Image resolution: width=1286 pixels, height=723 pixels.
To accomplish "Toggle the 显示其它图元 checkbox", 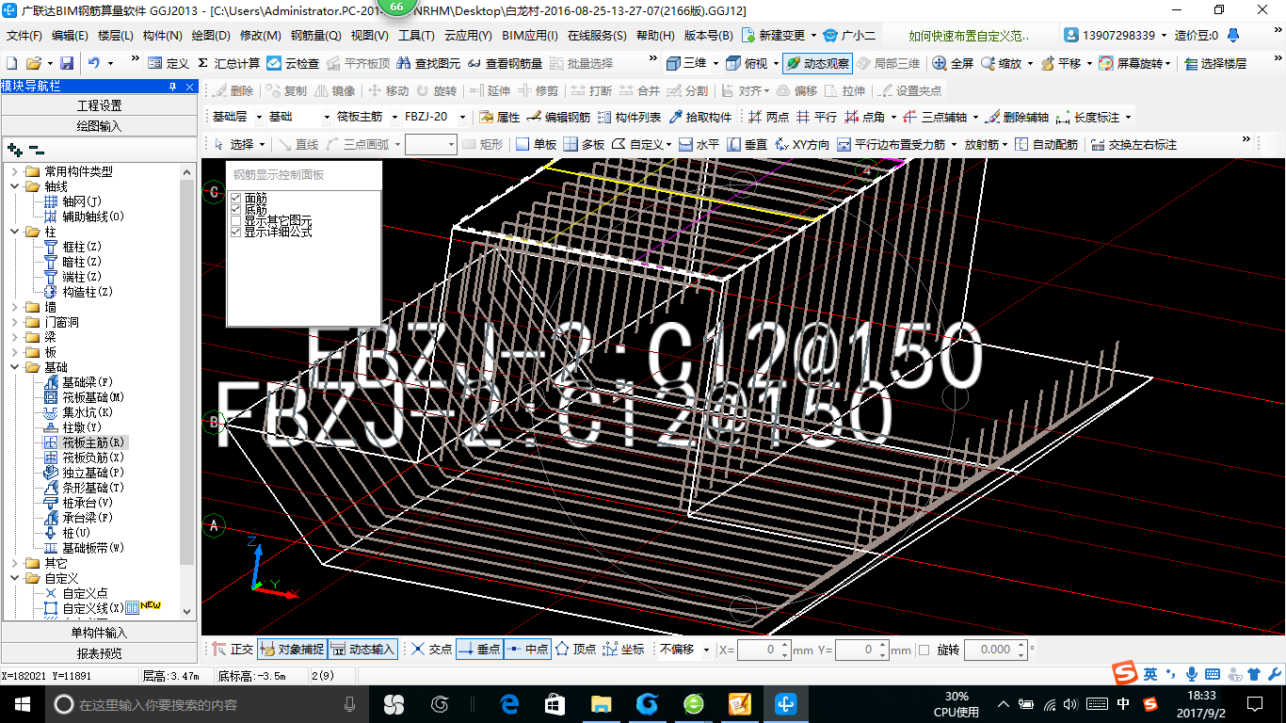I will [235, 220].
